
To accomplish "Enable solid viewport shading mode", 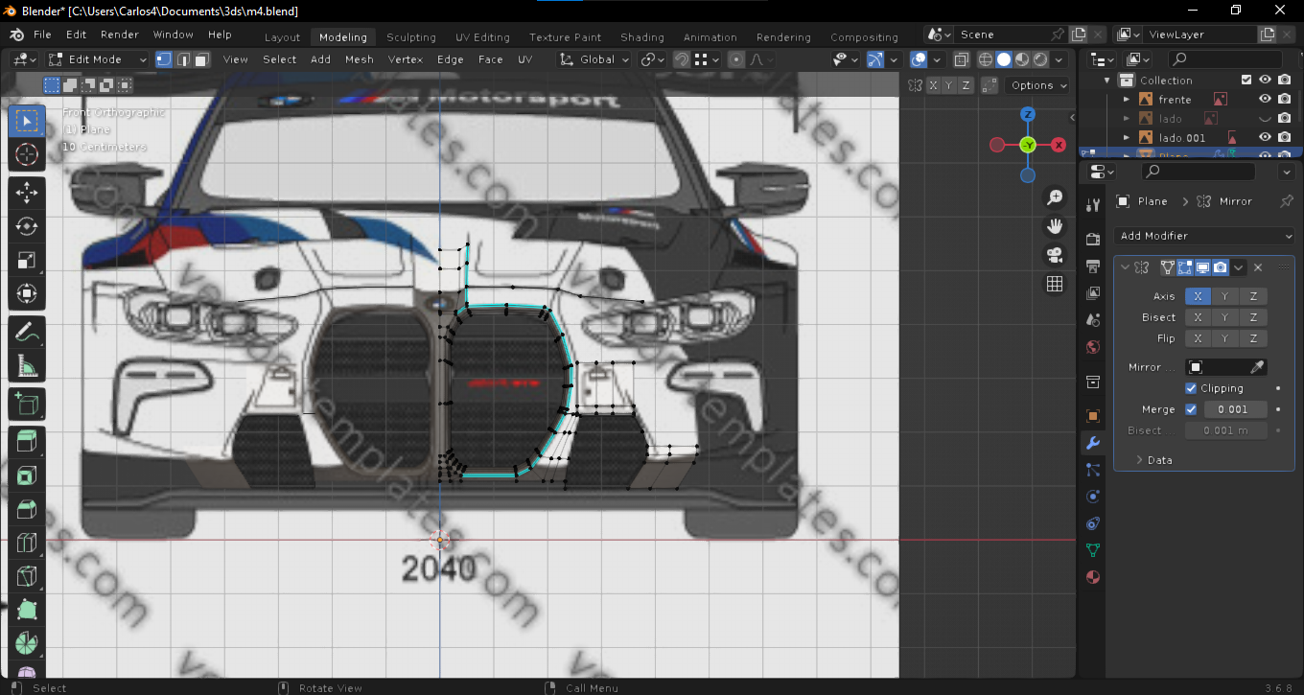I will (1003, 59).
